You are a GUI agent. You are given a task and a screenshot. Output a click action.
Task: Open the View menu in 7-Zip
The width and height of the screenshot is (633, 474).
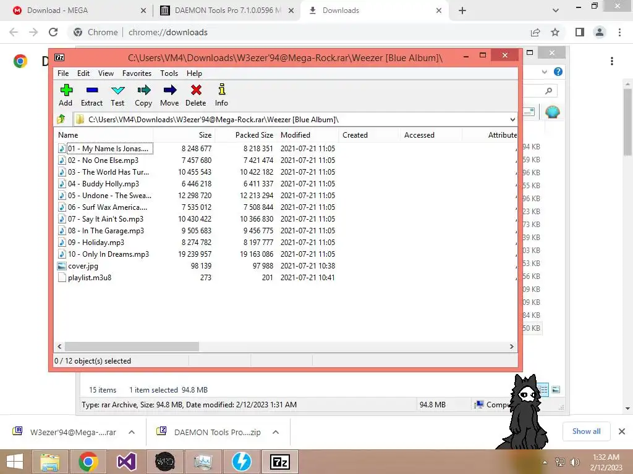(106, 73)
